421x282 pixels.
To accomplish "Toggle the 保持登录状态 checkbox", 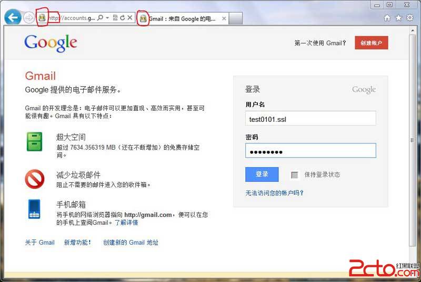I will (x=295, y=175).
